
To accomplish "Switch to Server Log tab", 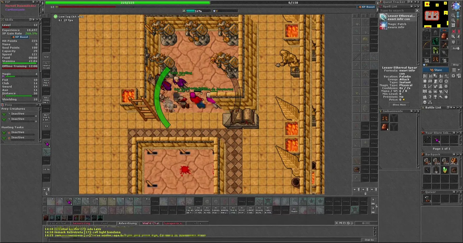I will [x=82, y=223].
